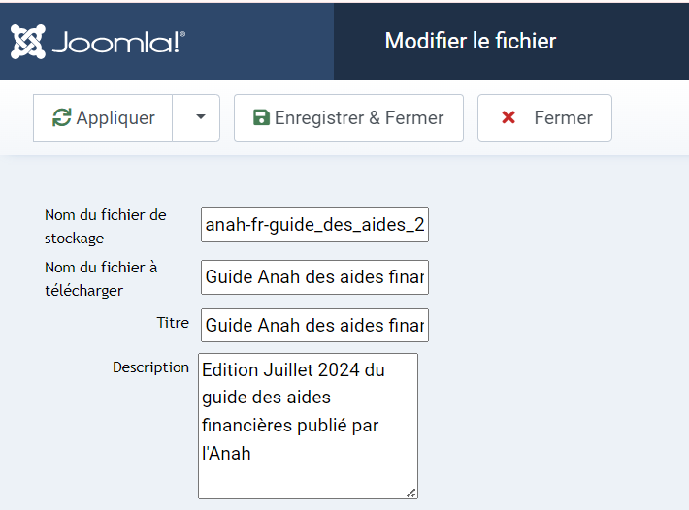
Task: Click the Description field label
Action: pyautogui.click(x=150, y=367)
